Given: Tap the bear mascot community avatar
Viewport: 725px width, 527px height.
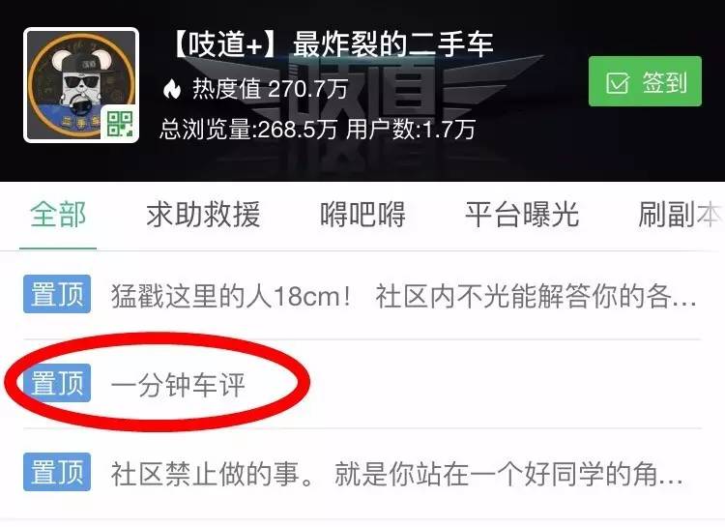Looking at the screenshot, I should click(x=81, y=85).
